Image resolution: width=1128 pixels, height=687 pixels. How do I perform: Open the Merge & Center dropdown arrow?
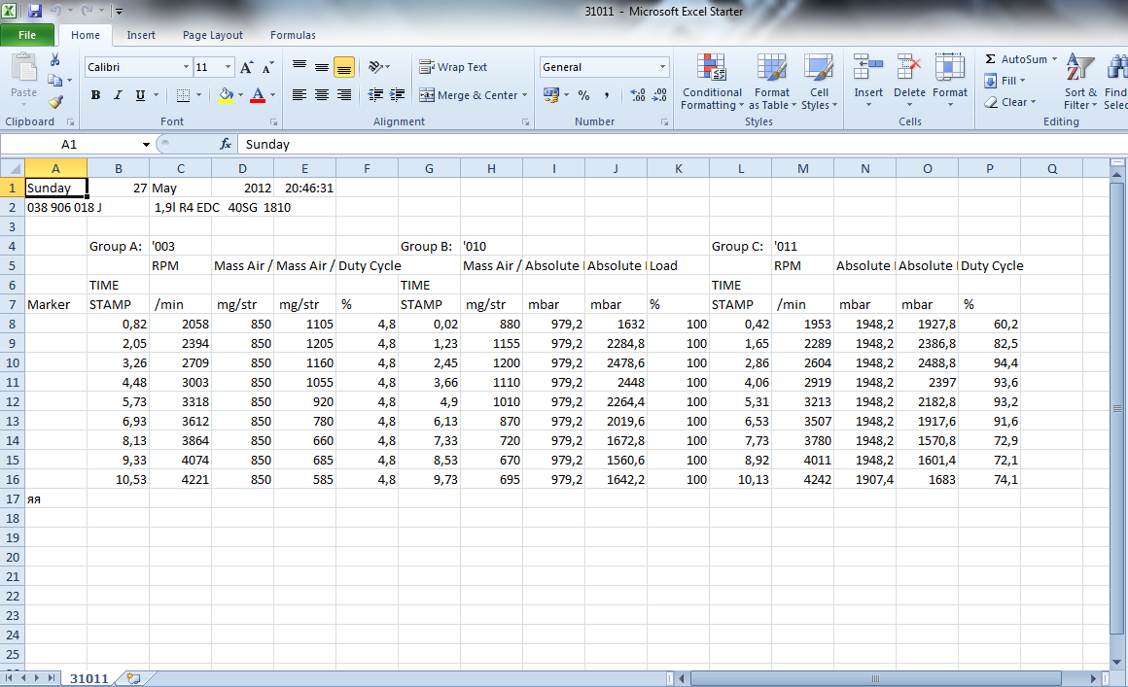click(x=524, y=95)
